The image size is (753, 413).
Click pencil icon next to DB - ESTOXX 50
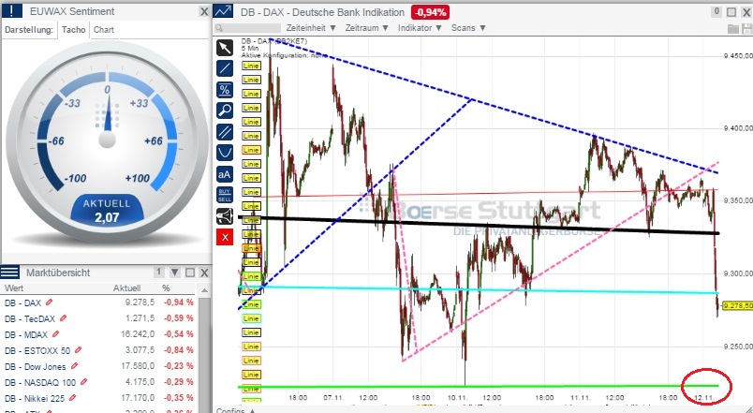(x=79, y=350)
